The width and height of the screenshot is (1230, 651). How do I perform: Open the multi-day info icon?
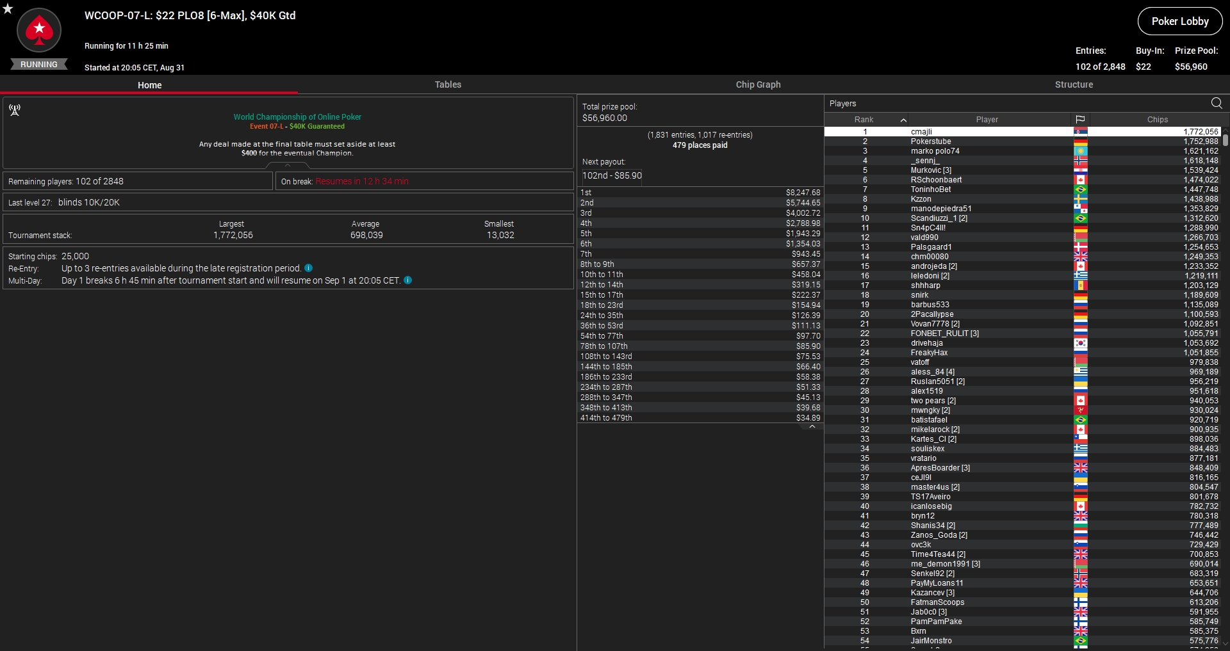408,280
